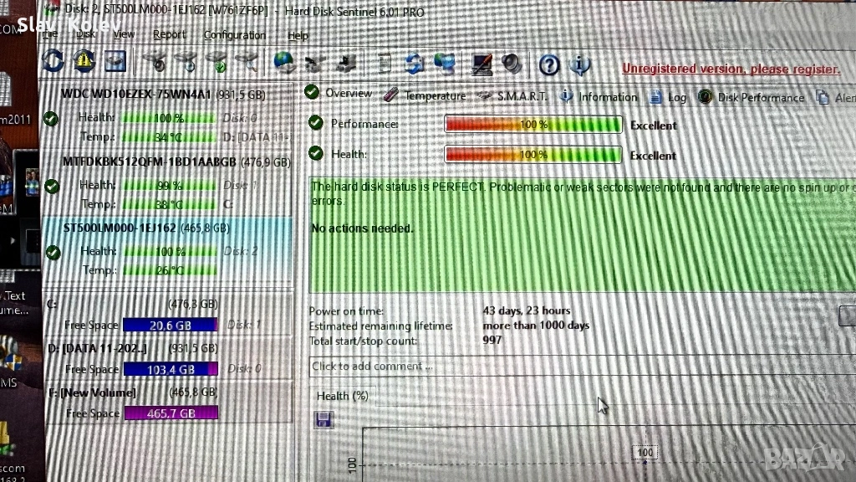The image size is (856, 482).
Task: Click the disk with clock toolbar icon
Action: click(186, 62)
